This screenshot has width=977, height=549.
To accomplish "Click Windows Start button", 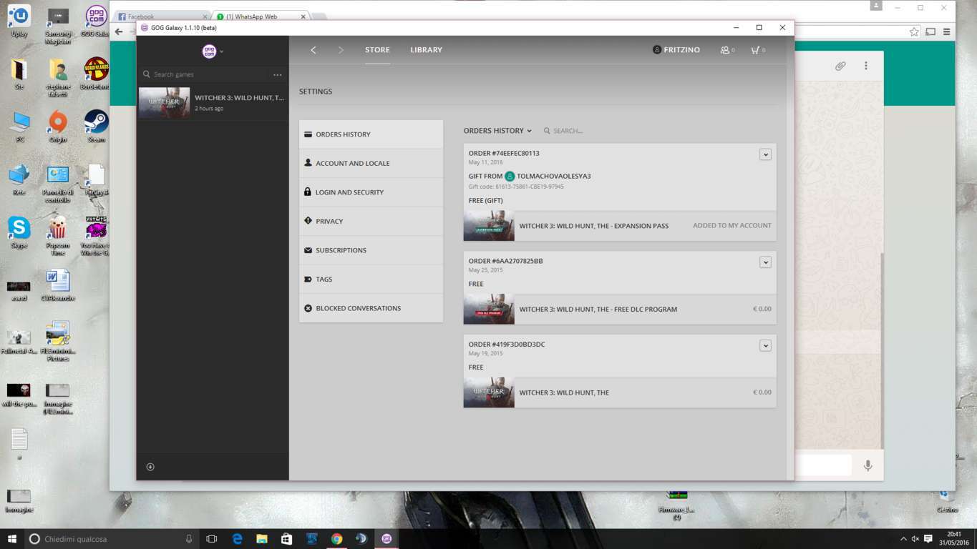I will [x=11, y=539].
